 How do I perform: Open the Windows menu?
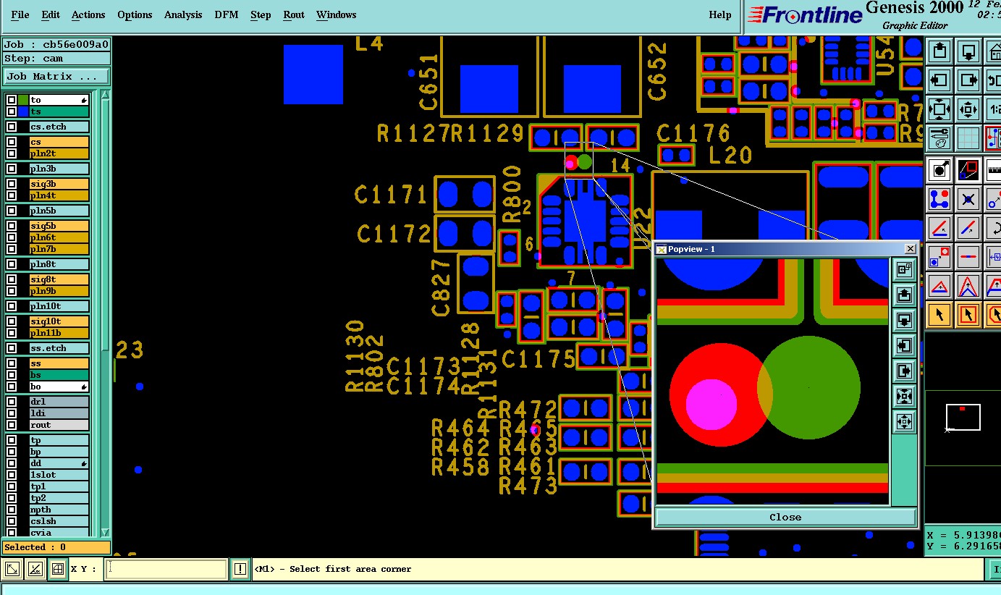tap(336, 14)
